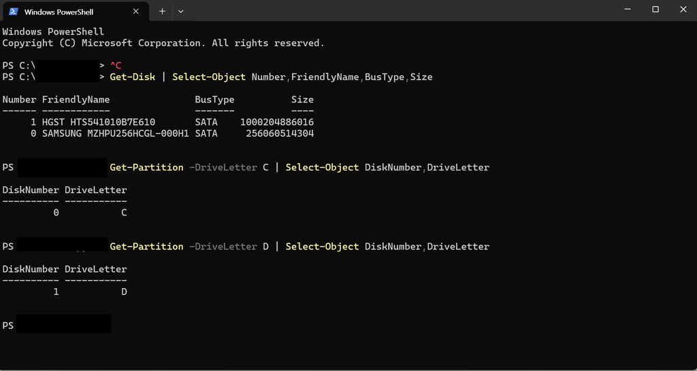Close the Windows PowerShell tab
697x371 pixels.
pos(136,12)
